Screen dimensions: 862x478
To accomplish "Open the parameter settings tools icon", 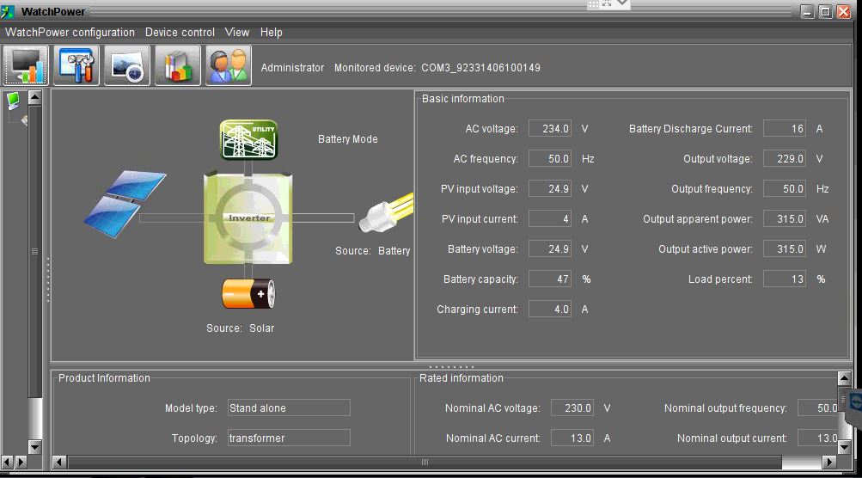I will click(76, 65).
